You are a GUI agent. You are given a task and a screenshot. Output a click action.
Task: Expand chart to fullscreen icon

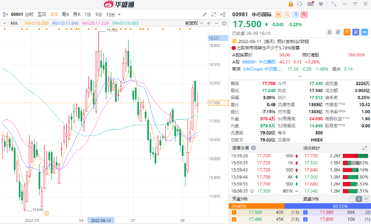coord(213,14)
